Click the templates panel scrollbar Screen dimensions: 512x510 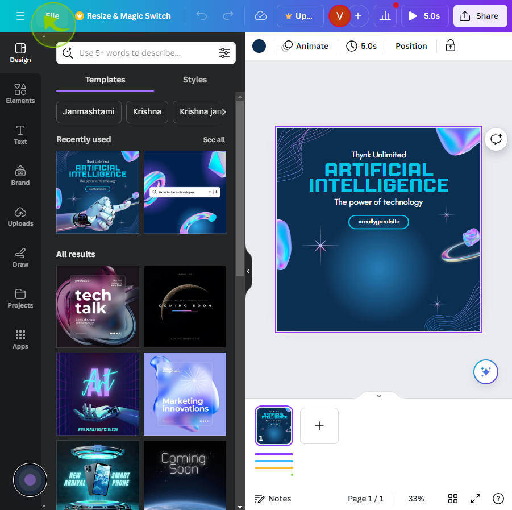(x=240, y=189)
